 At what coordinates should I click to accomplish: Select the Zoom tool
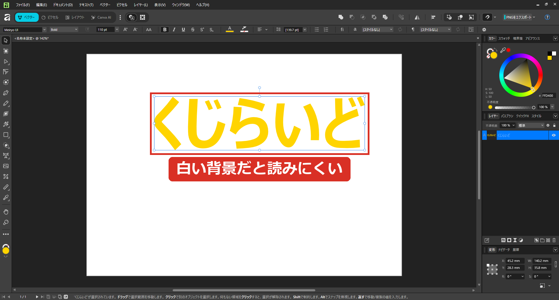pos(6,223)
